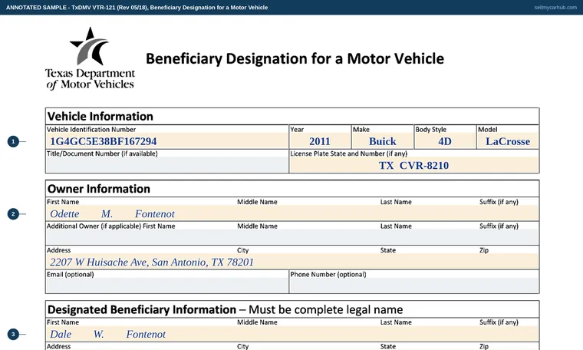Viewport: 583px width, 350px height.
Task: Click the Model field showing LaCrosse
Action: click(508, 141)
